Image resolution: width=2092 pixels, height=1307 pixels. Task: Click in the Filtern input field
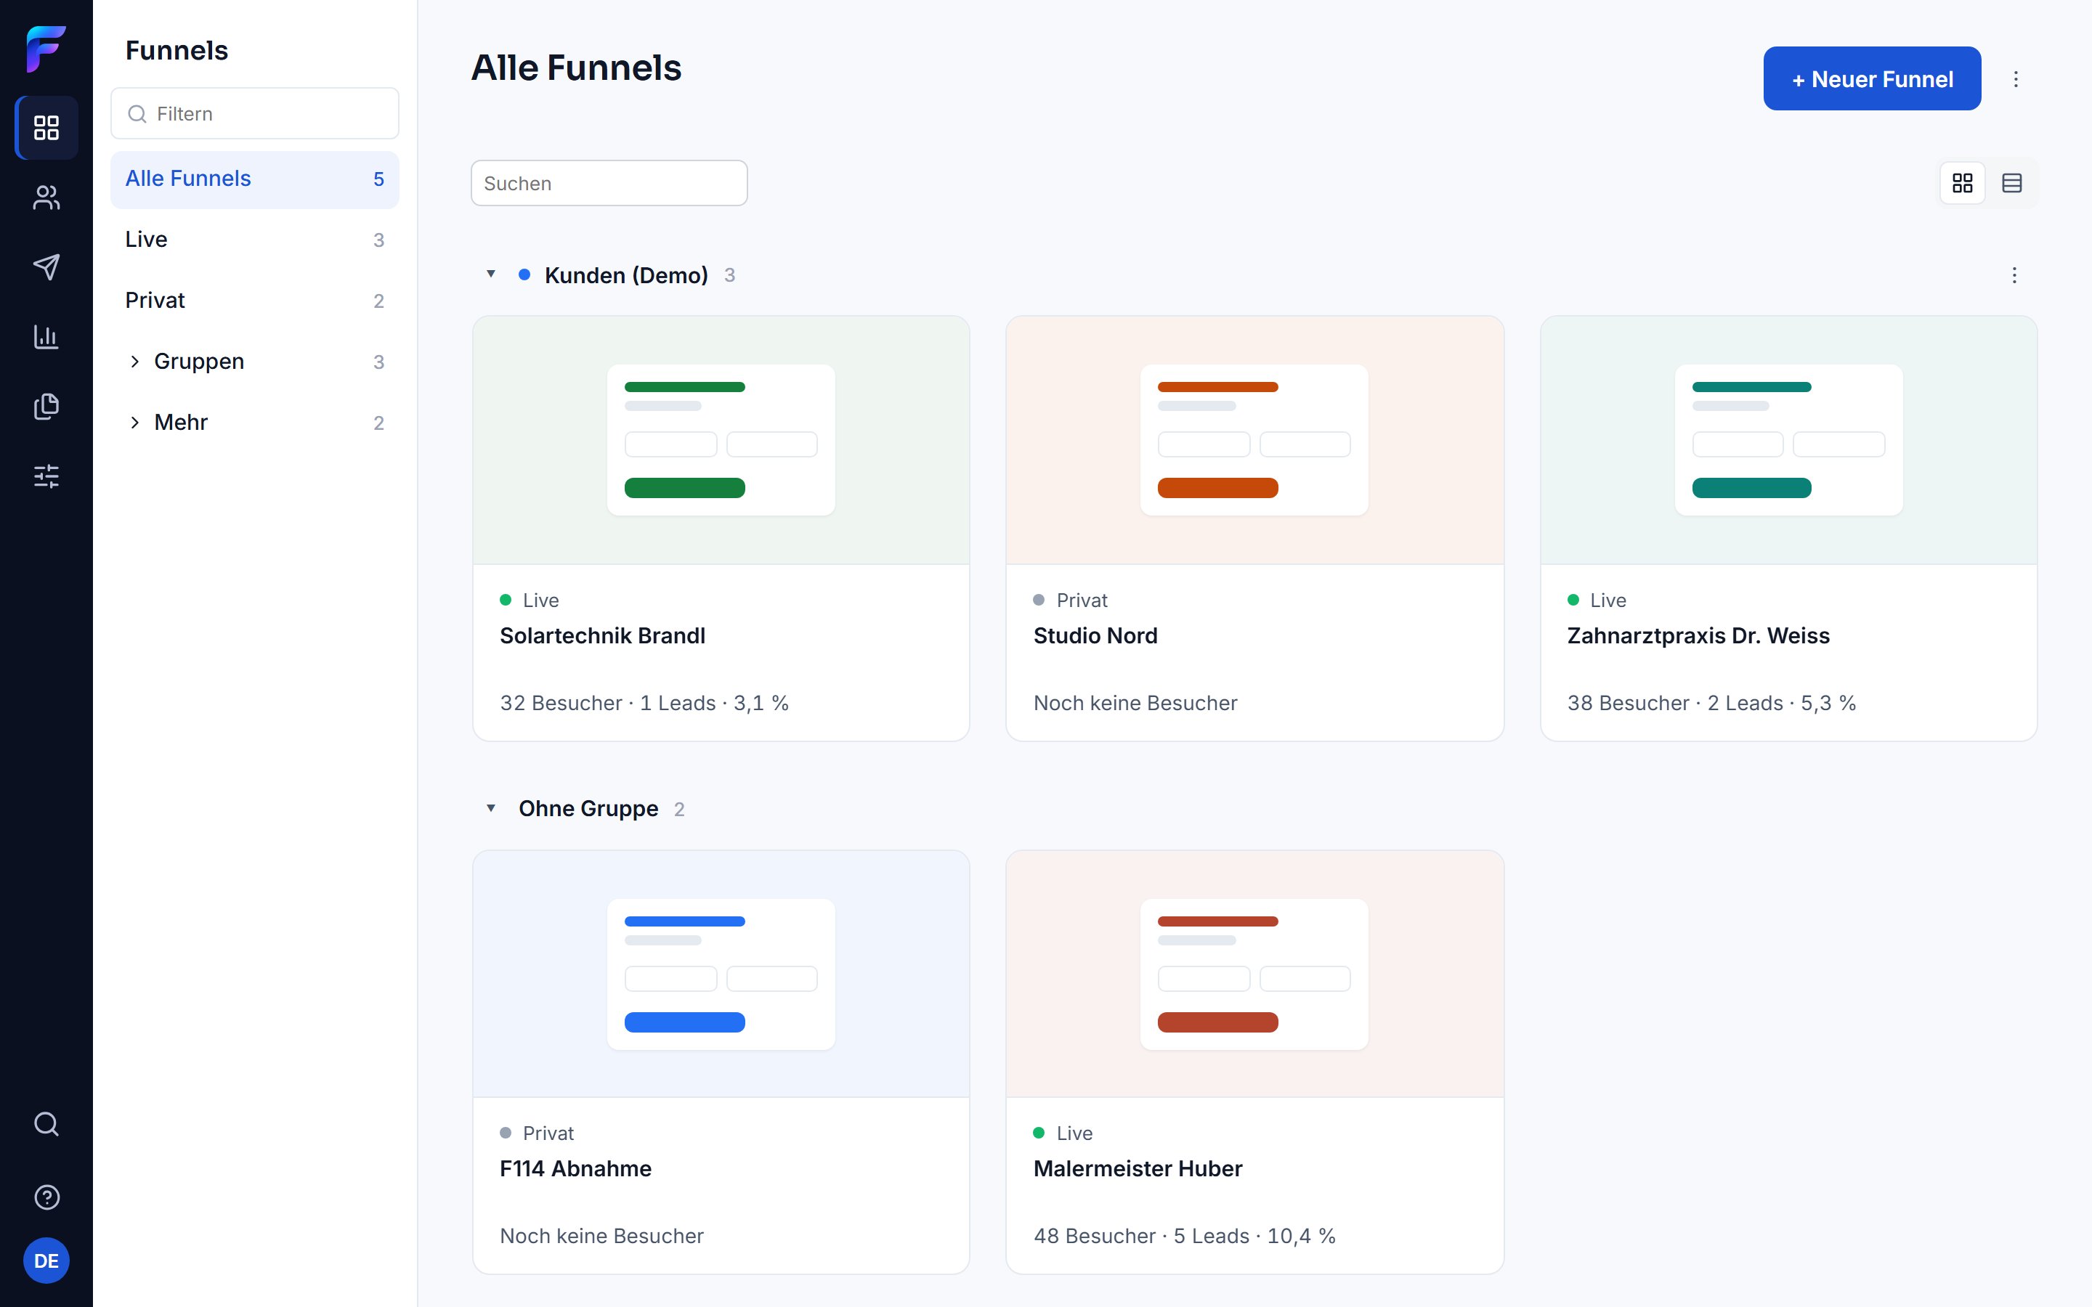tap(255, 113)
